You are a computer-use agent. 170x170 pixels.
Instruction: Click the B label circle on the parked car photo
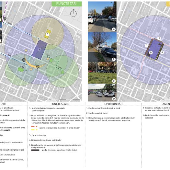point(114,59)
